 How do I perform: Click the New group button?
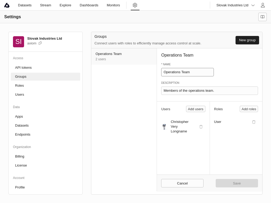tap(247, 40)
